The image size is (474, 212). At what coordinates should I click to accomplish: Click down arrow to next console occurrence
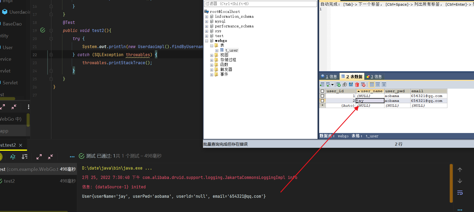pyautogui.click(x=460, y=181)
